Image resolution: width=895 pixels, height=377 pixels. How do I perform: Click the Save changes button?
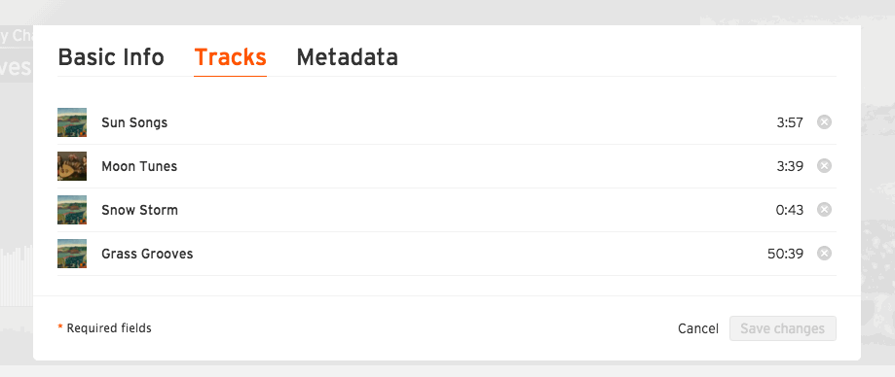(783, 328)
